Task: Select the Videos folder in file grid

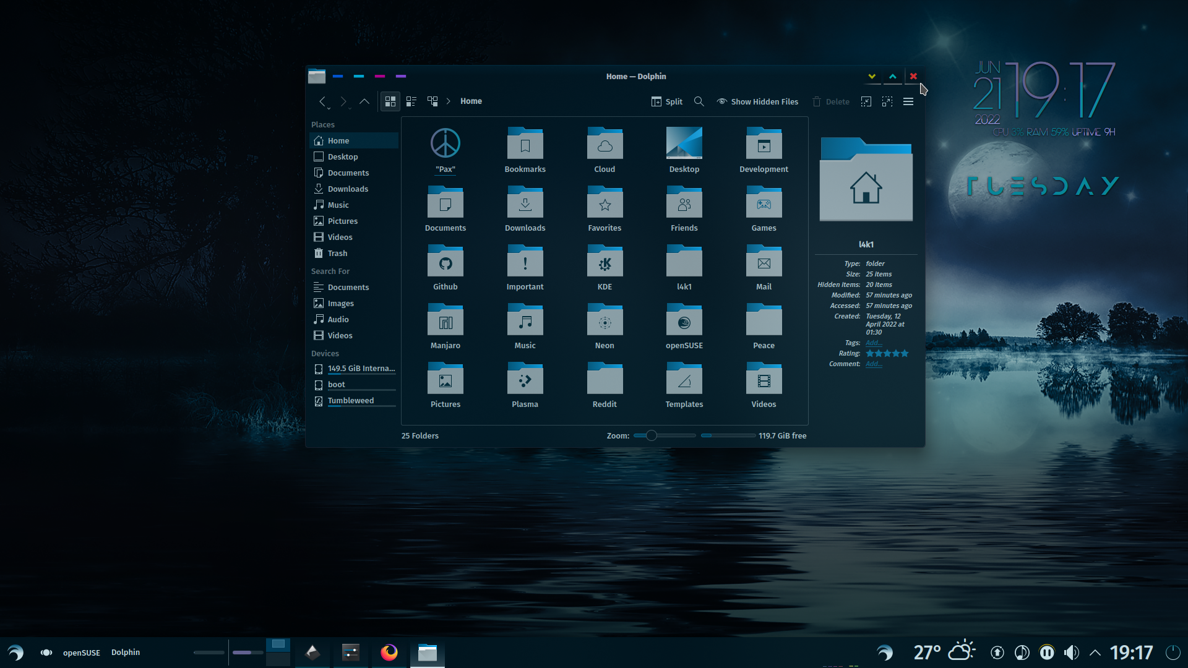Action: (764, 379)
